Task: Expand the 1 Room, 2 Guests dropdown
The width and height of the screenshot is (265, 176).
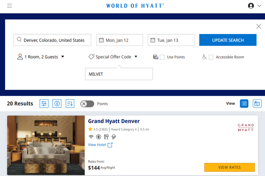Action: (x=41, y=57)
